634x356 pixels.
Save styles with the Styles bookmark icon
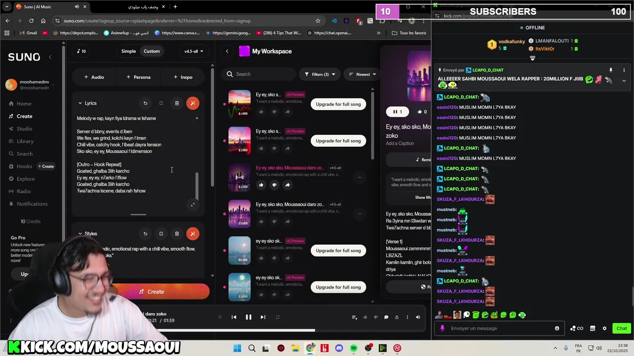(x=161, y=233)
